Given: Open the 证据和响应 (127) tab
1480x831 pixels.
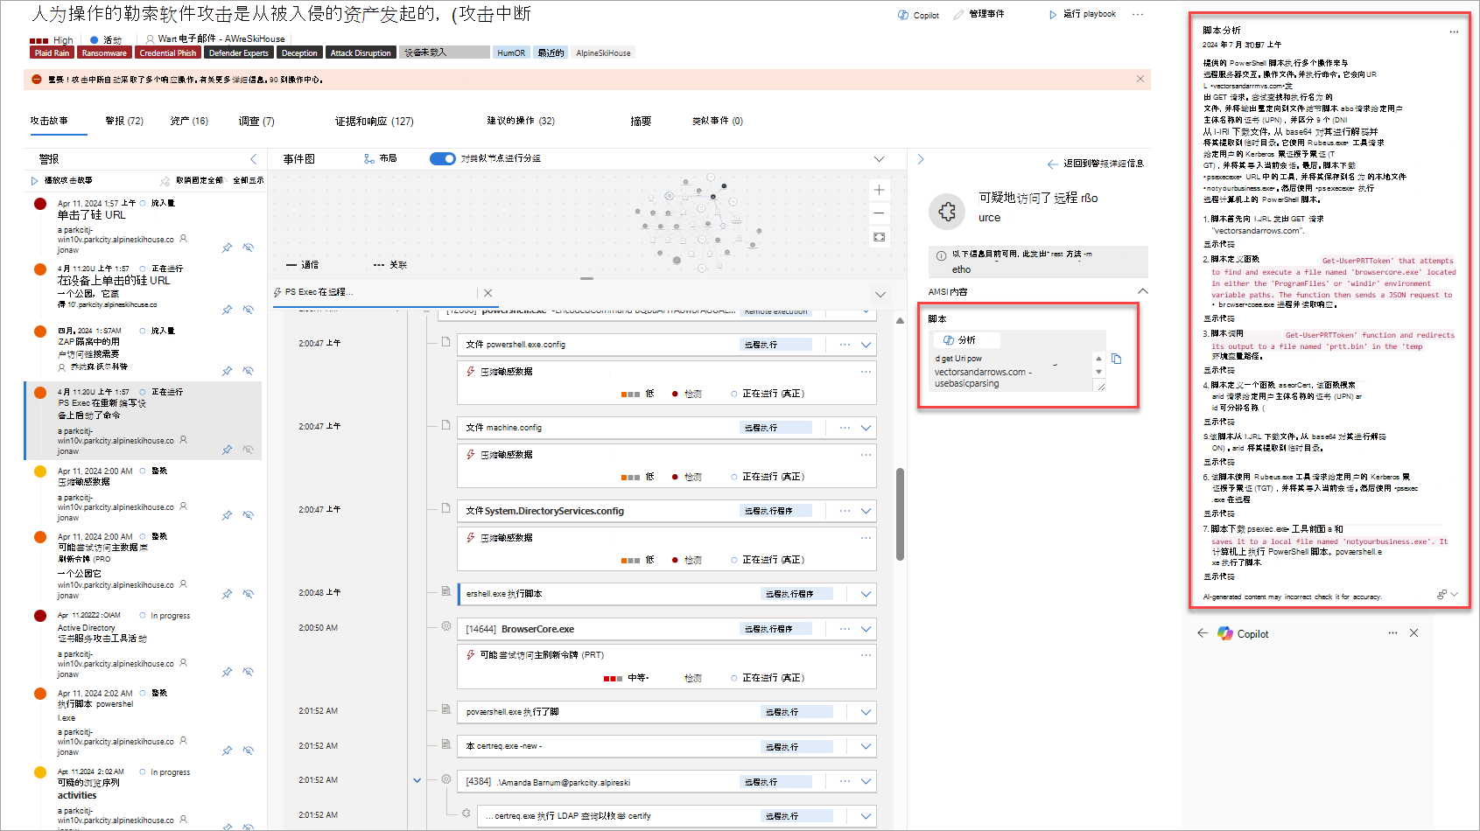Looking at the screenshot, I should pyautogui.click(x=375, y=121).
